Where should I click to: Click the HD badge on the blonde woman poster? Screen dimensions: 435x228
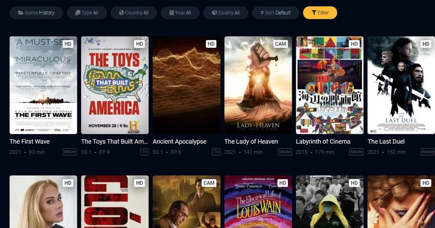pos(68,183)
